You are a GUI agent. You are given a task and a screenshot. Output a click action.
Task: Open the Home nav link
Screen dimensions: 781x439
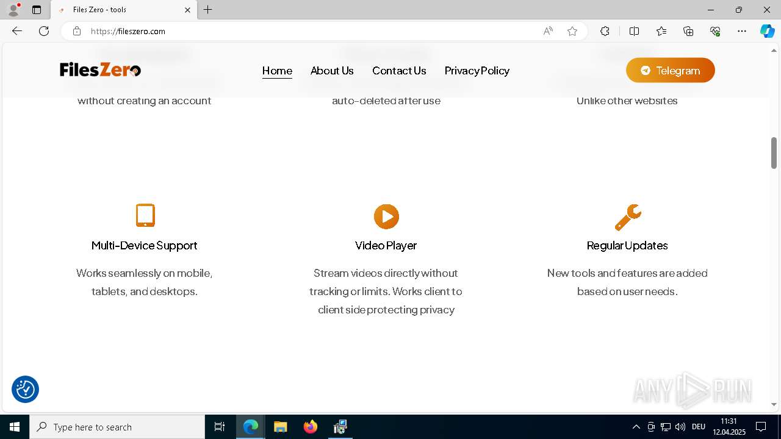pos(277,71)
